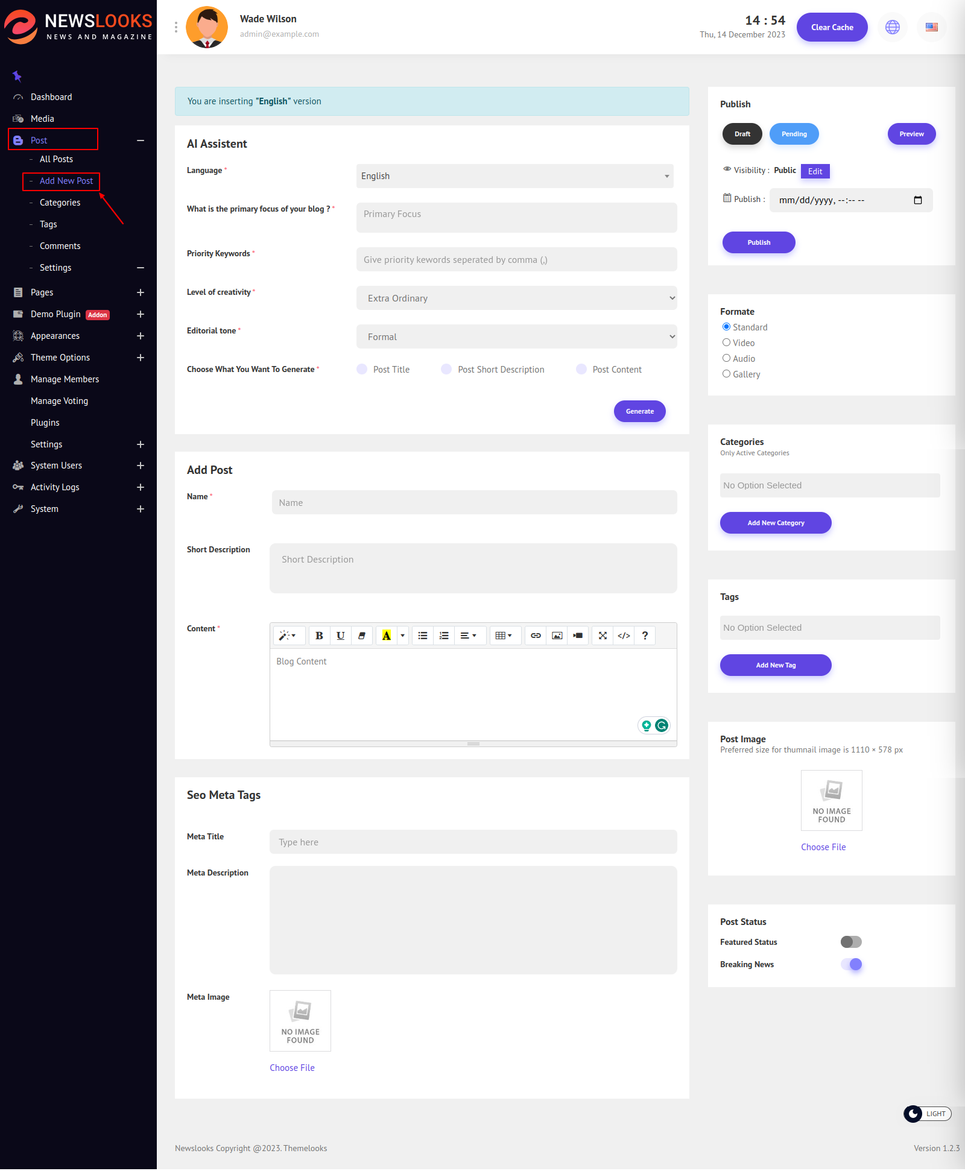The height and width of the screenshot is (1171, 965).
Task: Go to Dashboard in the sidebar
Action: tap(51, 97)
